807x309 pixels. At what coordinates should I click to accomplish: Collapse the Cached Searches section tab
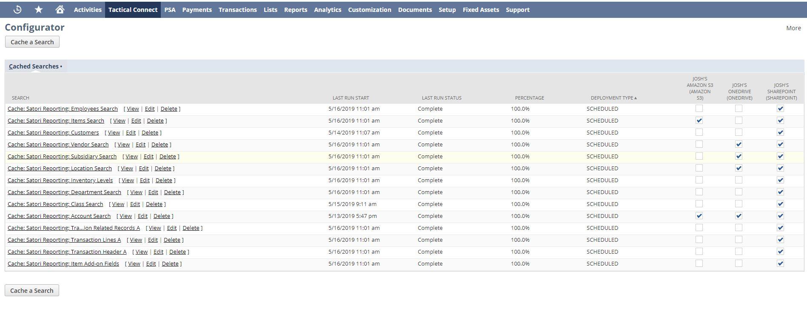click(34, 66)
